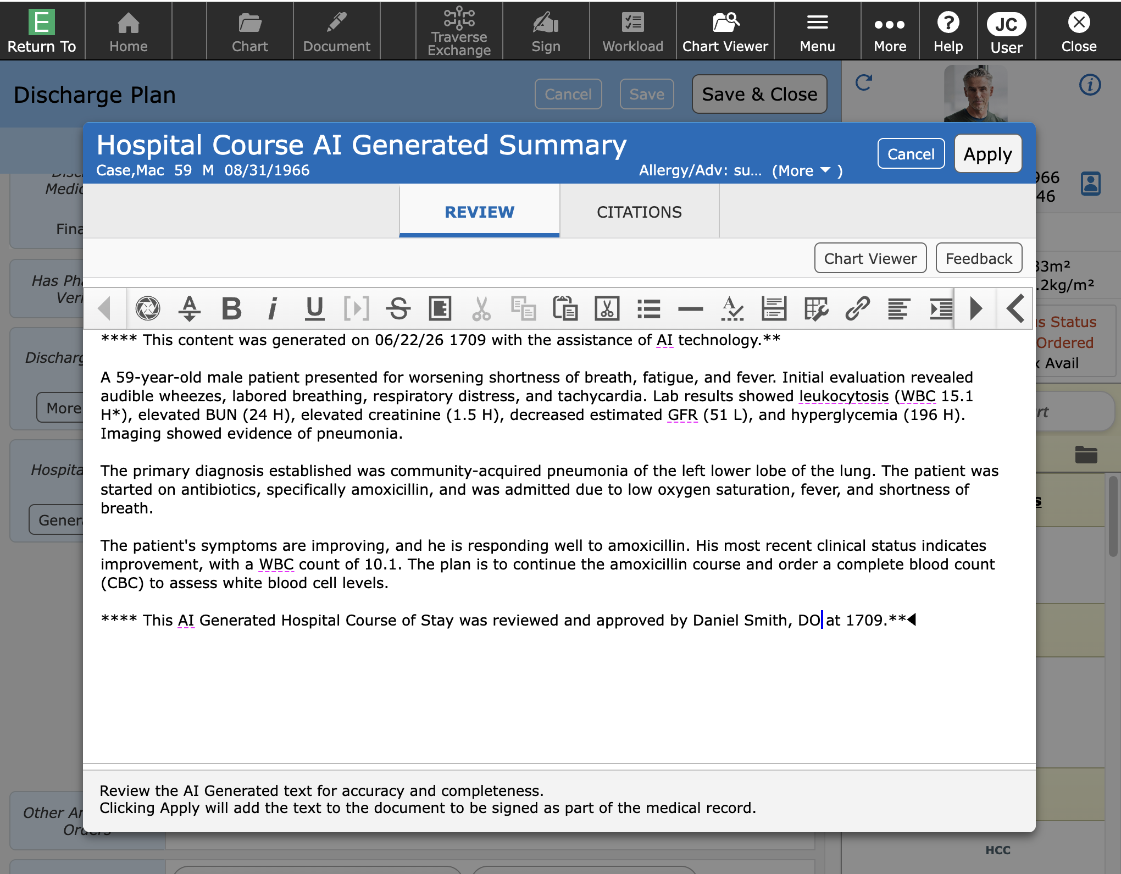Switch to the CITATIONS tab
This screenshot has height=874, width=1121.
(639, 212)
